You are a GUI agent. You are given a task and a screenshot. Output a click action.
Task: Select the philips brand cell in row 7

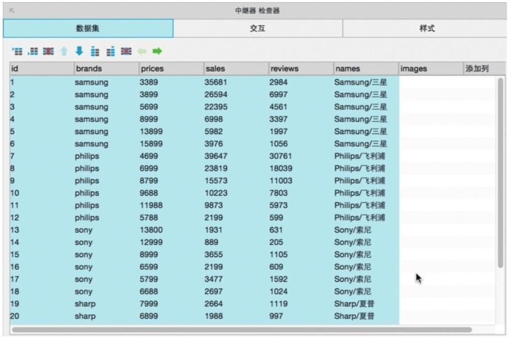87,156
